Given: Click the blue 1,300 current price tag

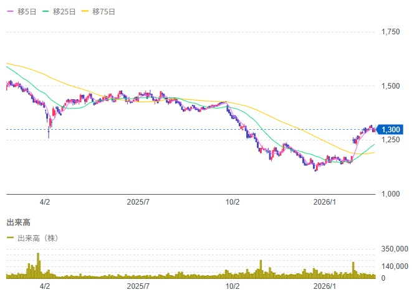Looking at the screenshot, I should [391, 129].
